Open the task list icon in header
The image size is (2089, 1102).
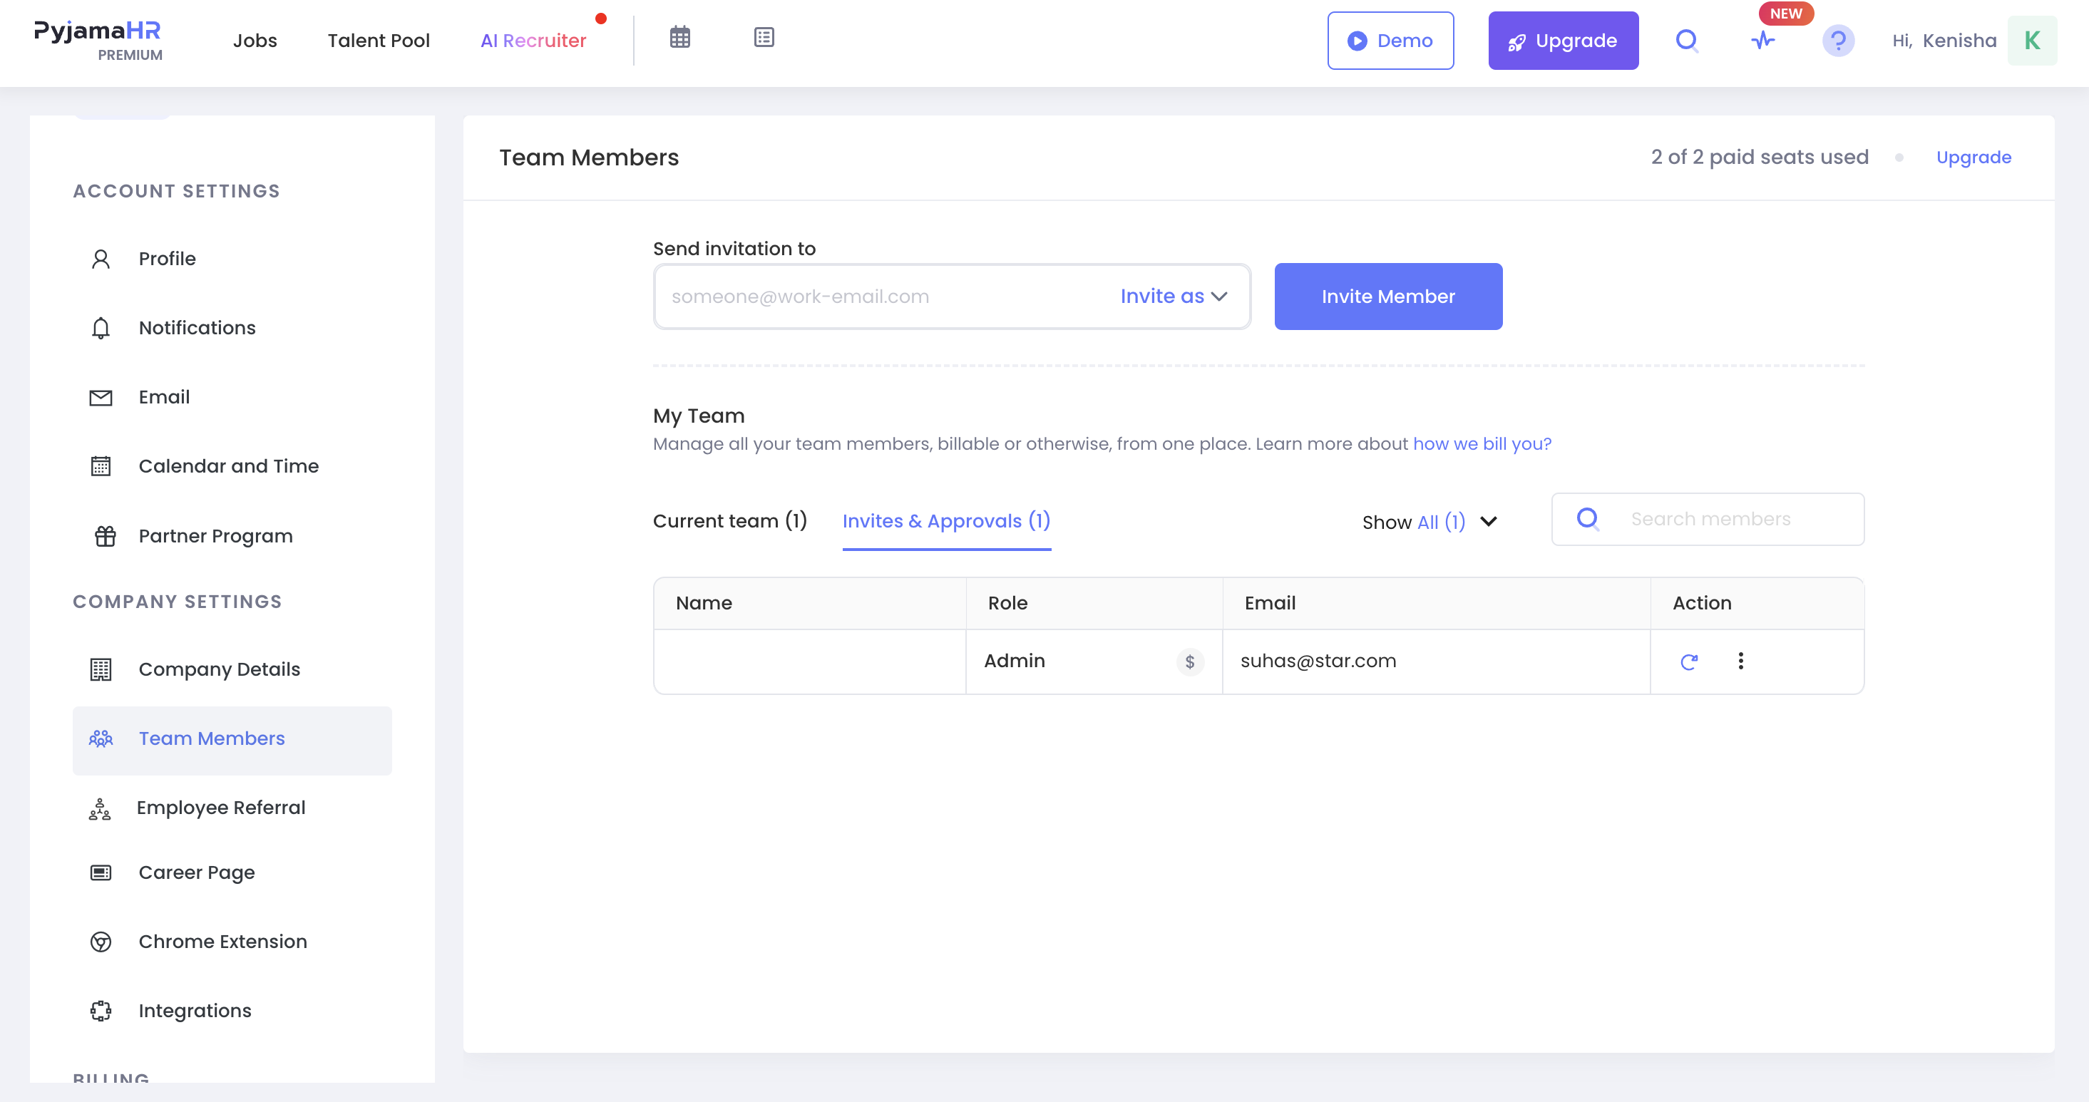[x=764, y=37]
